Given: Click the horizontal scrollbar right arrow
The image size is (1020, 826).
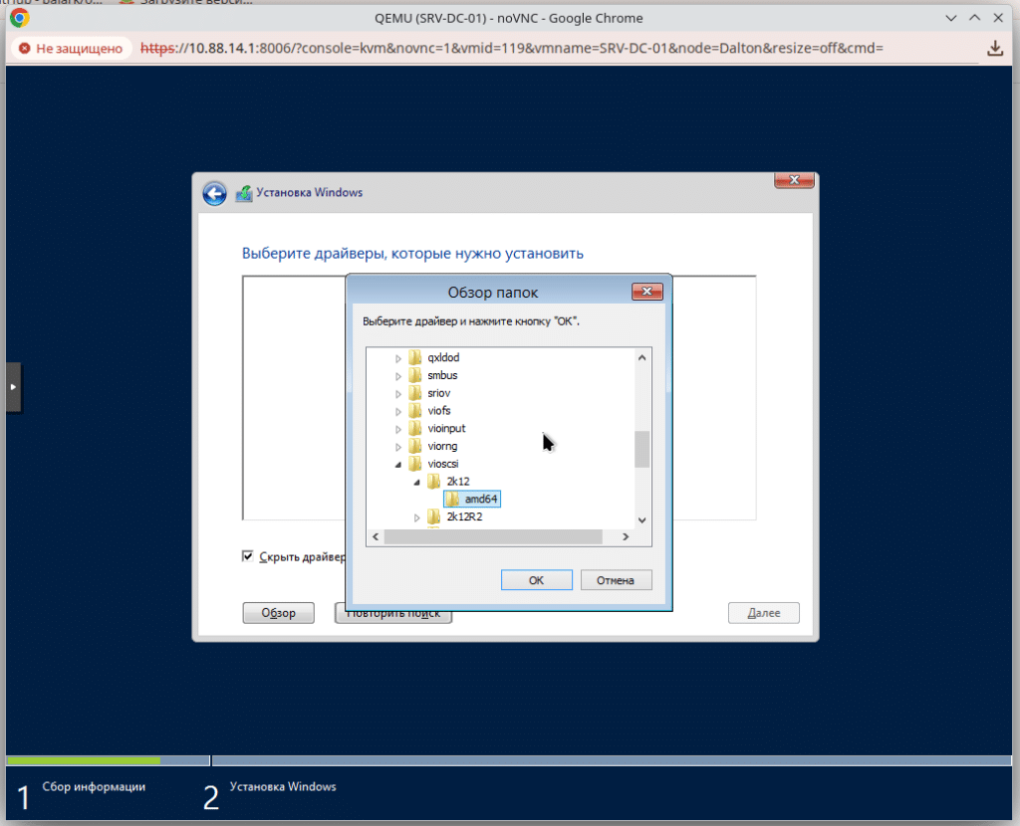Looking at the screenshot, I should (x=625, y=536).
